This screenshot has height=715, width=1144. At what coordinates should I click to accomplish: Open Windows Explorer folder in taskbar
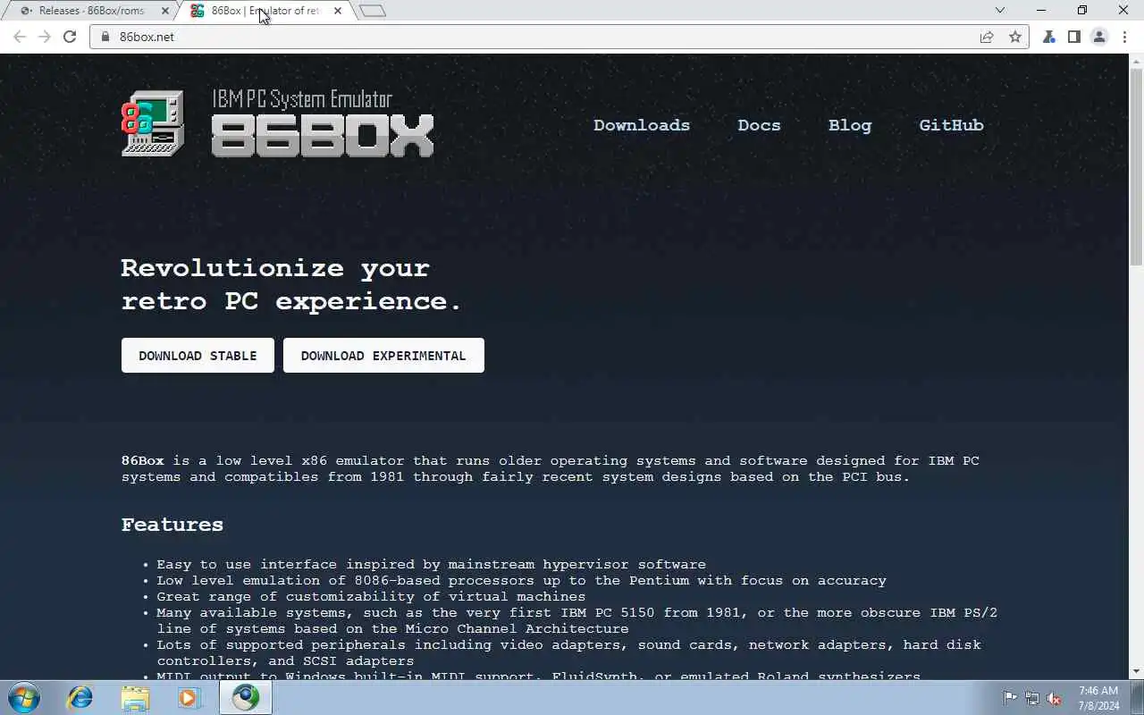tap(135, 697)
